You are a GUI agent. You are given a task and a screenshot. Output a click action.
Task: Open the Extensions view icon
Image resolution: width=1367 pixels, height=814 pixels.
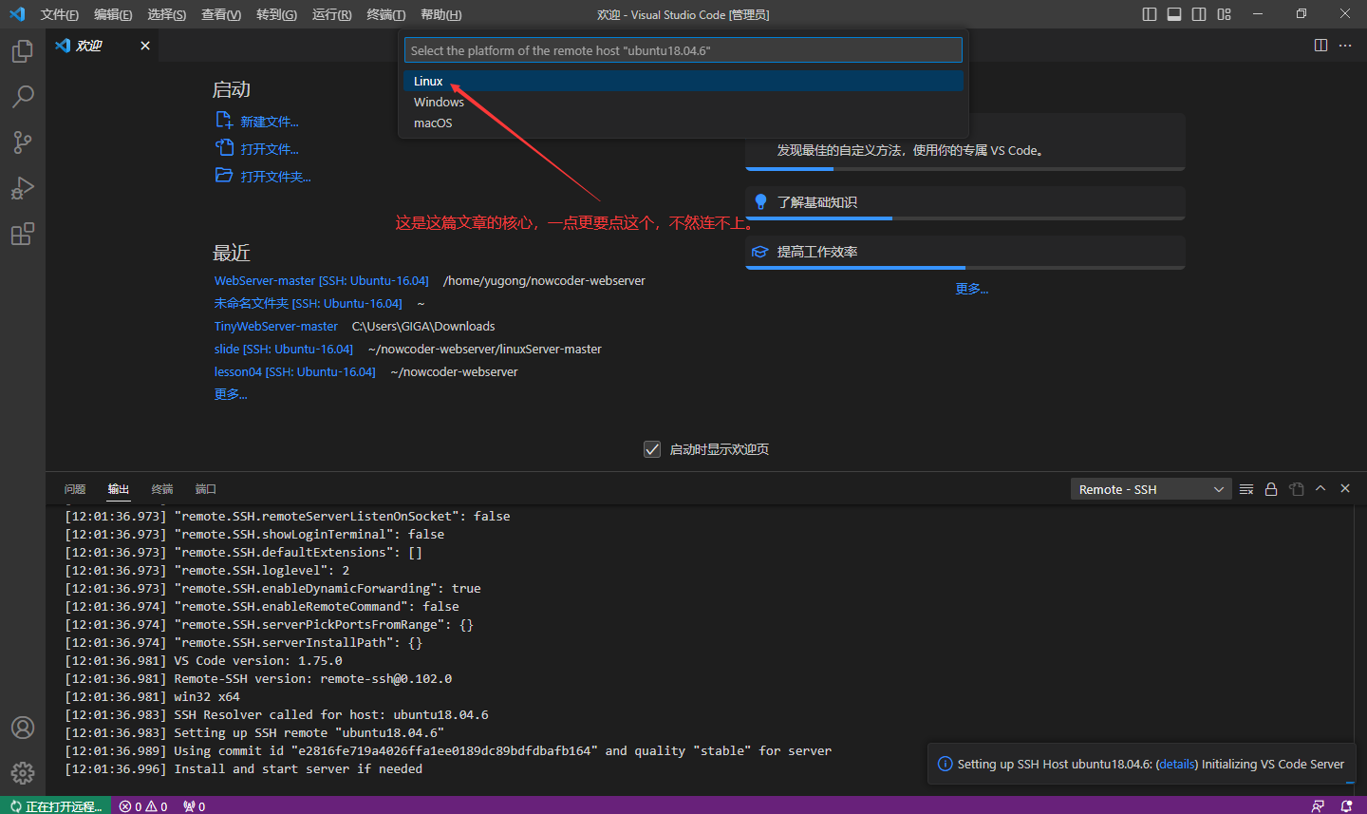point(23,234)
